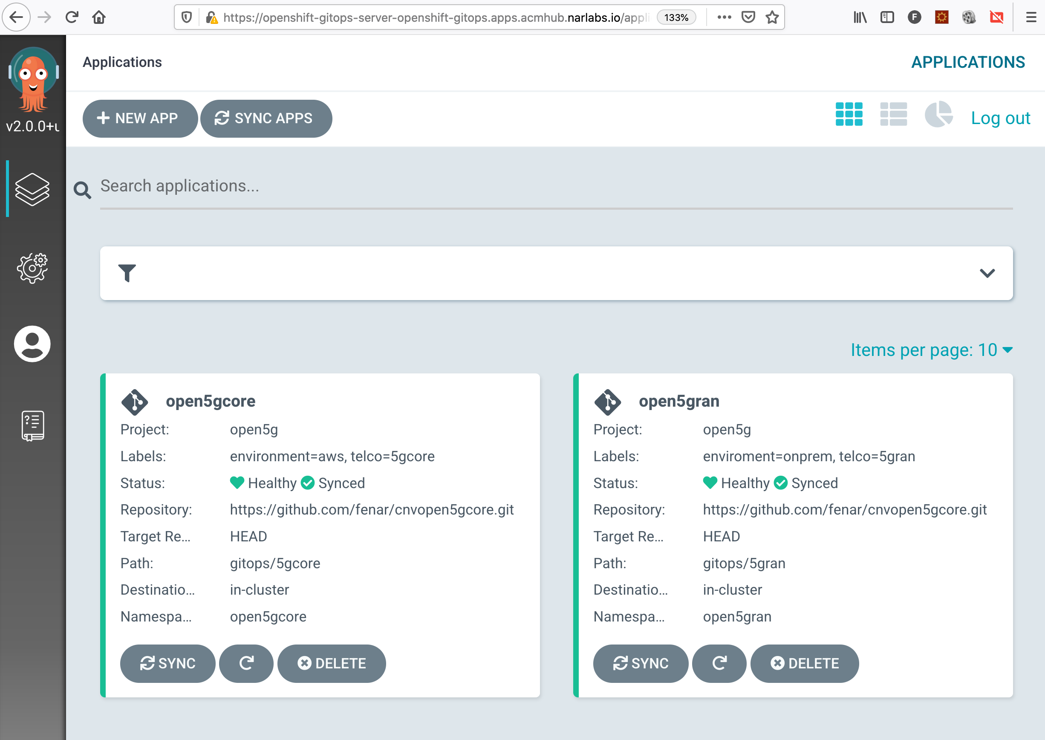Focus the Search applications field

[556, 187]
